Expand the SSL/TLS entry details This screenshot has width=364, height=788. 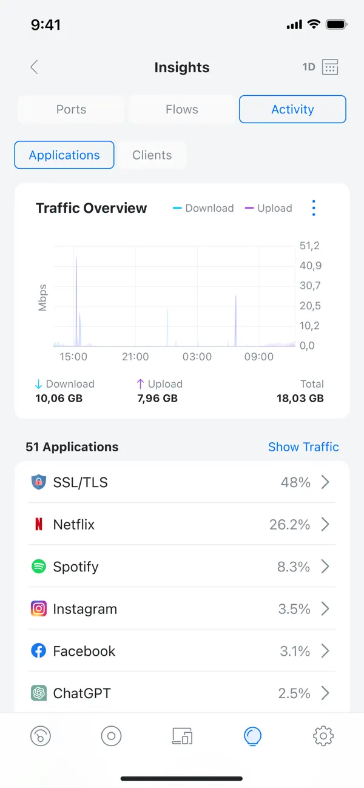[326, 482]
